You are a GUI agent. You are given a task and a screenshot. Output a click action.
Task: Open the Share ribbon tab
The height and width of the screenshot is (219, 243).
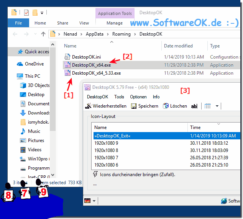(62, 23)
